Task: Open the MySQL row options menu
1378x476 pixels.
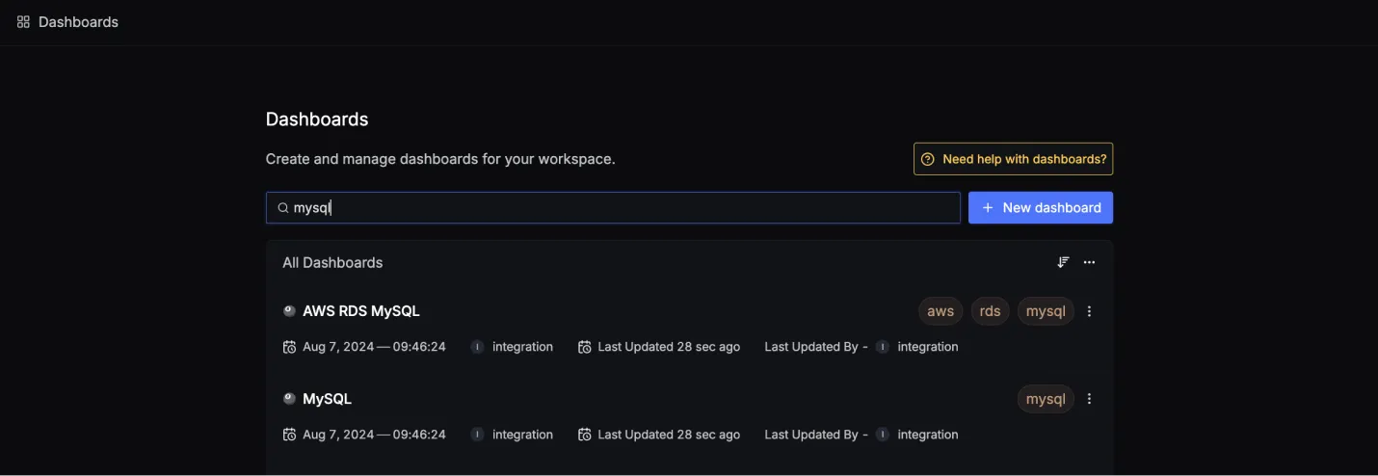Action: [x=1090, y=399]
